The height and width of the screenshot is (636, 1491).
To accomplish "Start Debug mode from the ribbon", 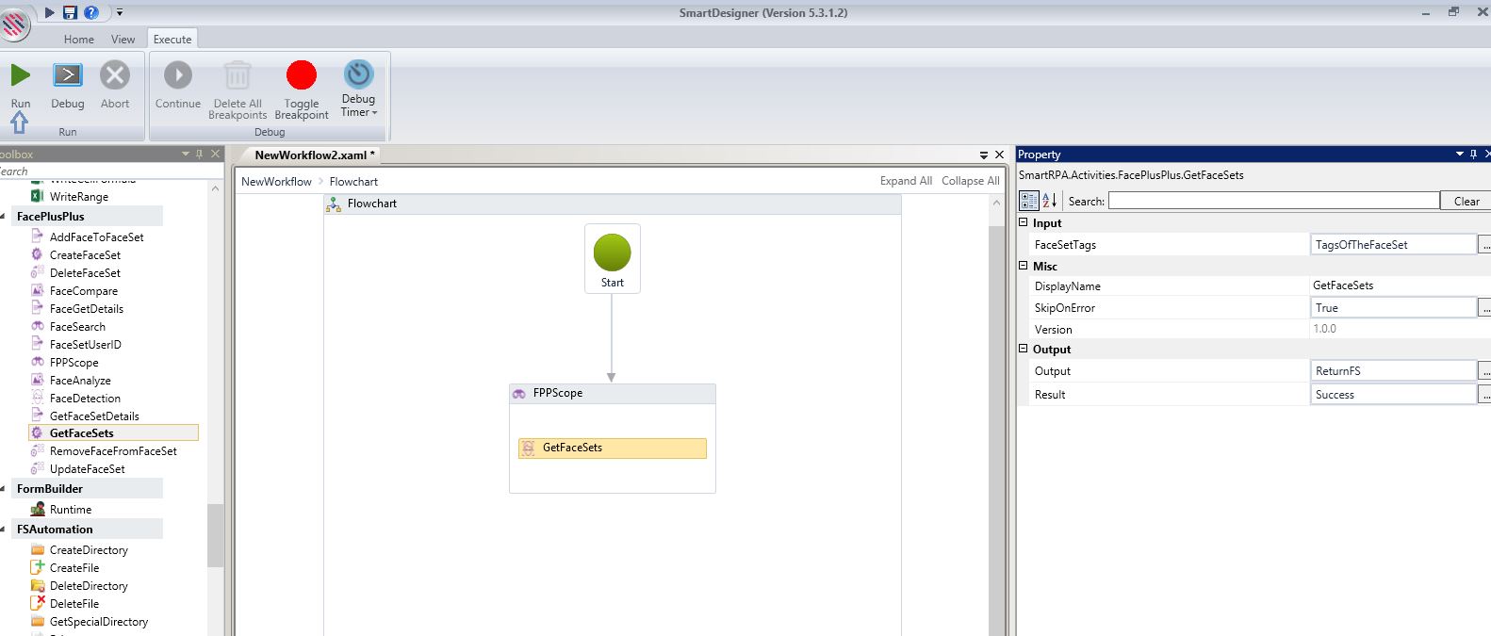I will point(67,75).
